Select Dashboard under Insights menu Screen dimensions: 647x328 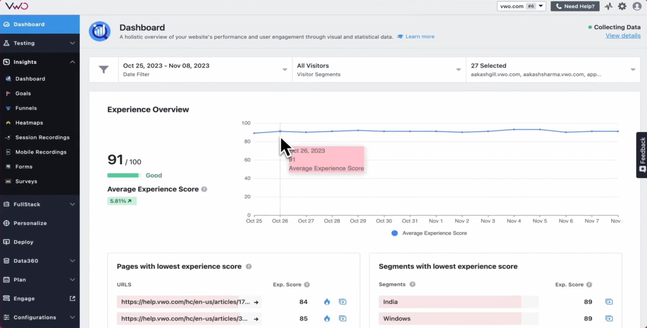[x=30, y=78]
